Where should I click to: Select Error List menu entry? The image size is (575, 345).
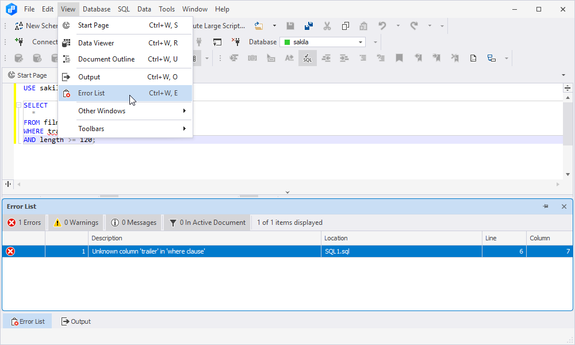(x=125, y=93)
